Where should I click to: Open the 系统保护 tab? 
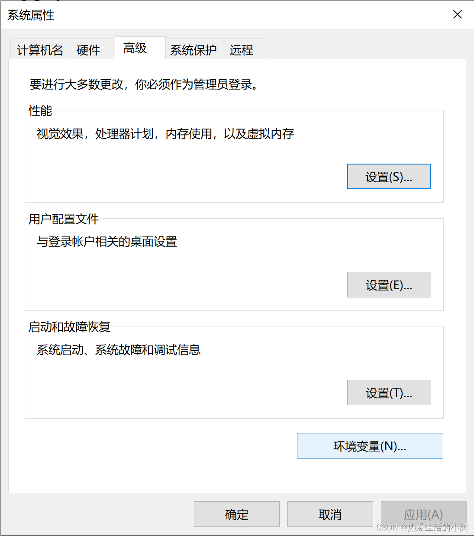[x=193, y=50]
